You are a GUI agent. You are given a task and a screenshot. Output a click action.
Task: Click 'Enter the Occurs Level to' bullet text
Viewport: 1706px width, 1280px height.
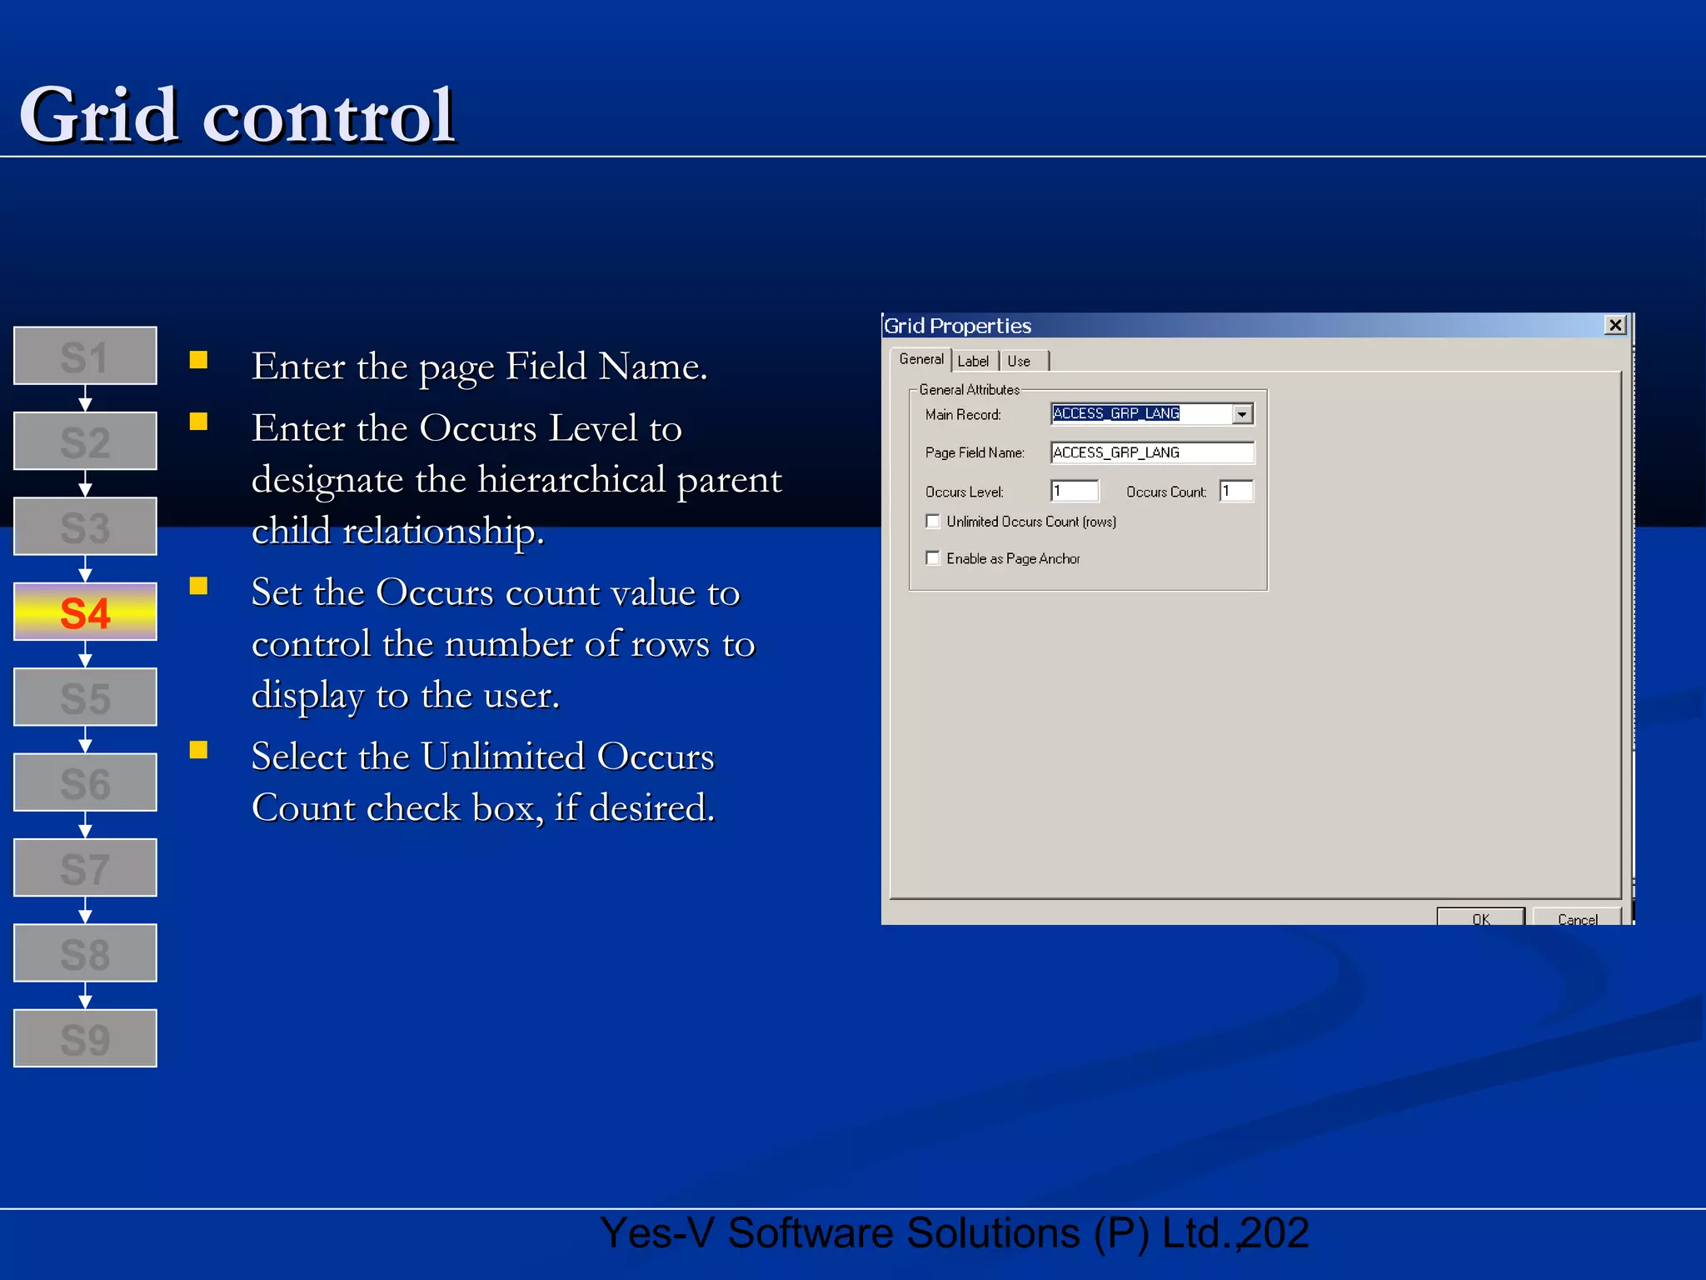pos(466,428)
